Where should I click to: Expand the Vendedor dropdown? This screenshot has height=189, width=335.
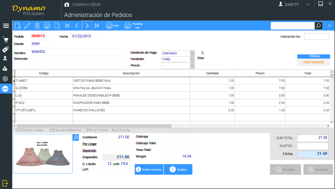192,59
